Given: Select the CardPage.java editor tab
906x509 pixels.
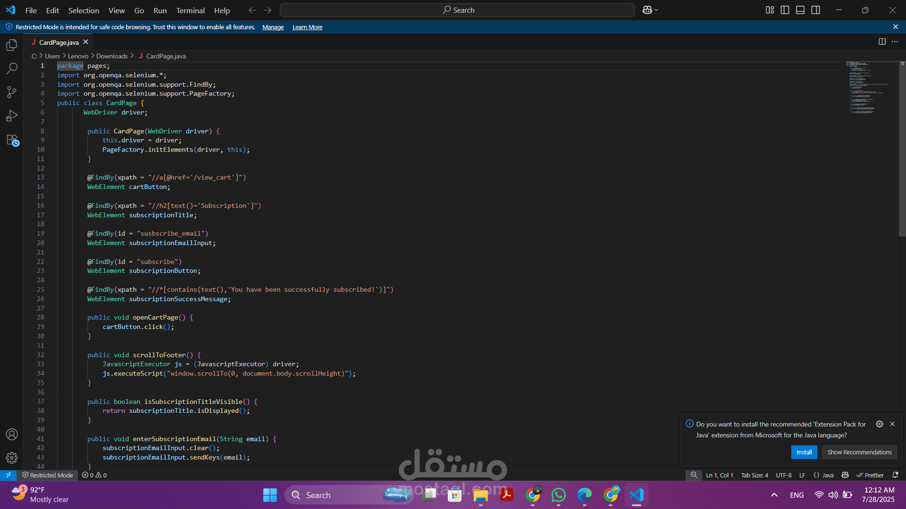Looking at the screenshot, I should point(59,42).
